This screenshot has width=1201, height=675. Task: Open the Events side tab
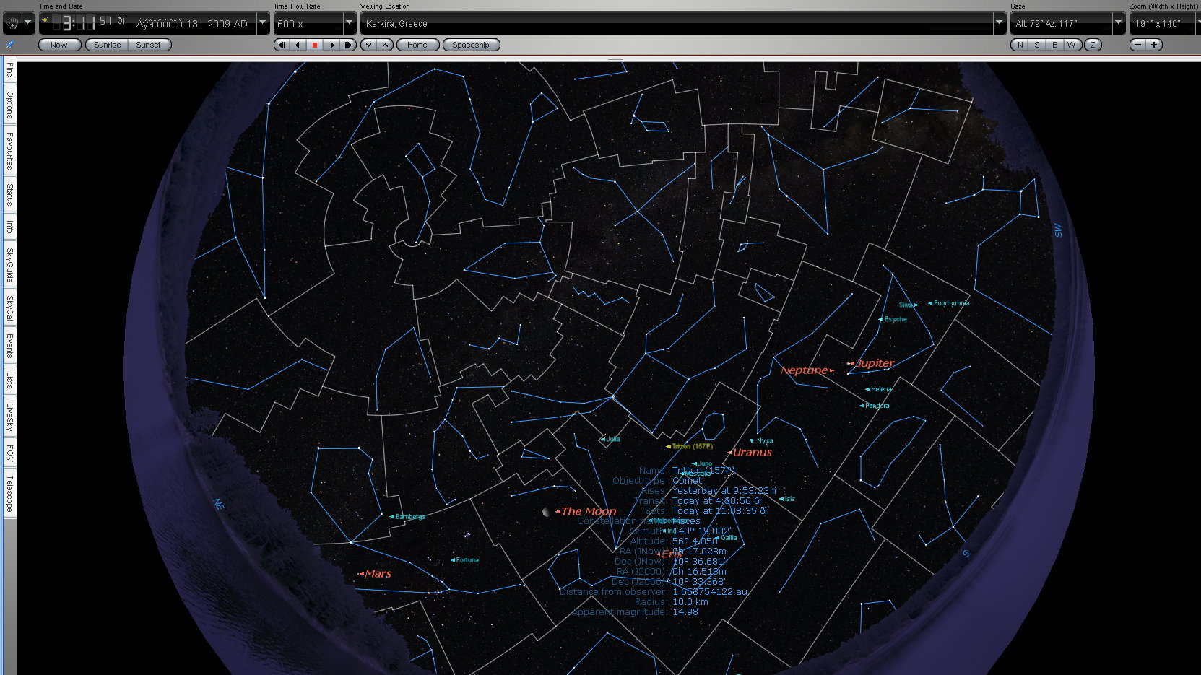pos(9,347)
